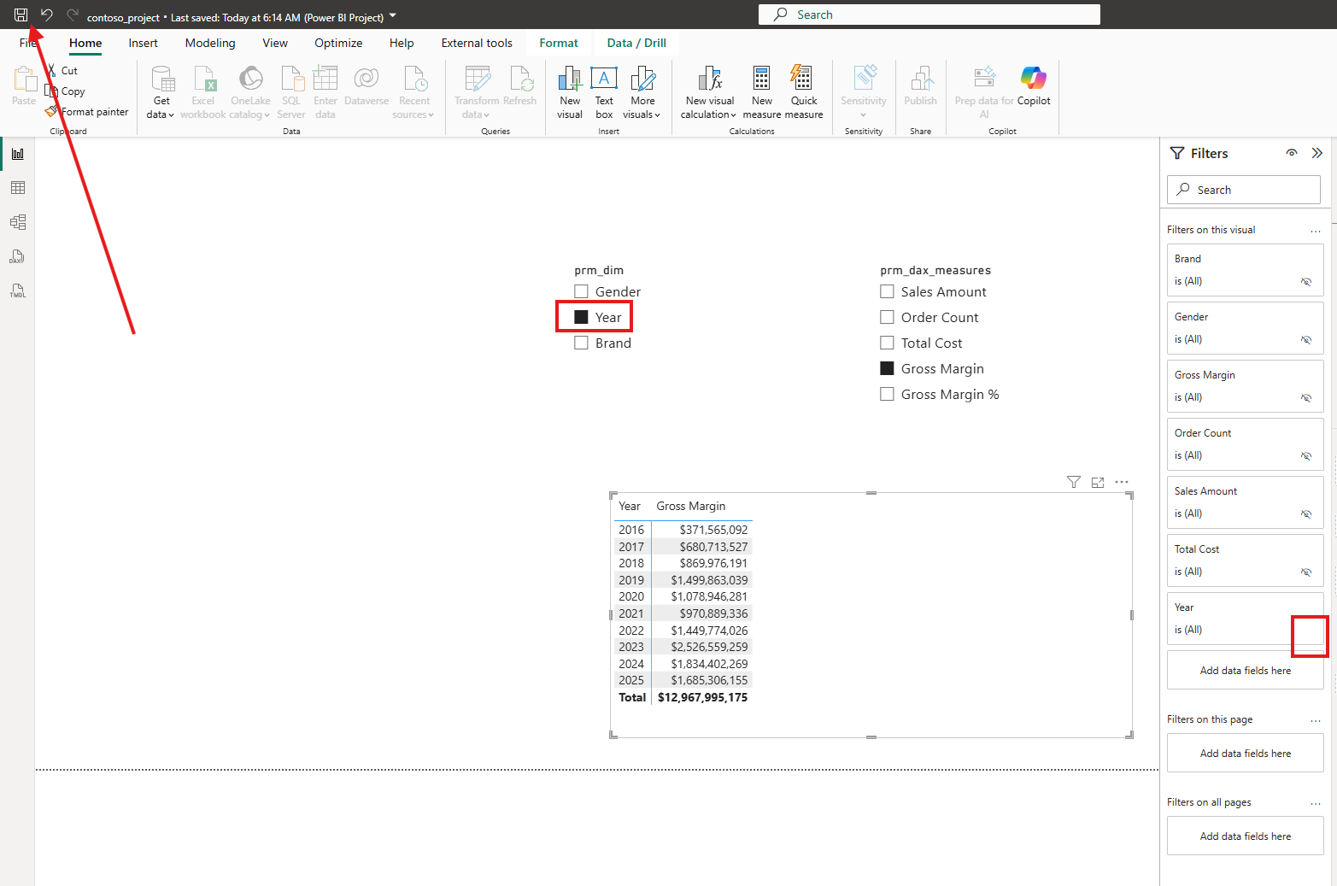This screenshot has height=886, width=1337.
Task: Collapse the Filters pane with the chevrons
Action: click(1317, 153)
